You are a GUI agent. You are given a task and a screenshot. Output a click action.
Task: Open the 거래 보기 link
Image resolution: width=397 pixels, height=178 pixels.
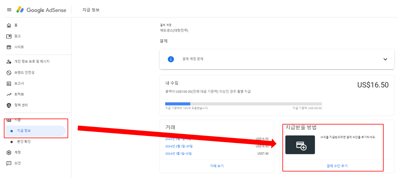(x=217, y=166)
